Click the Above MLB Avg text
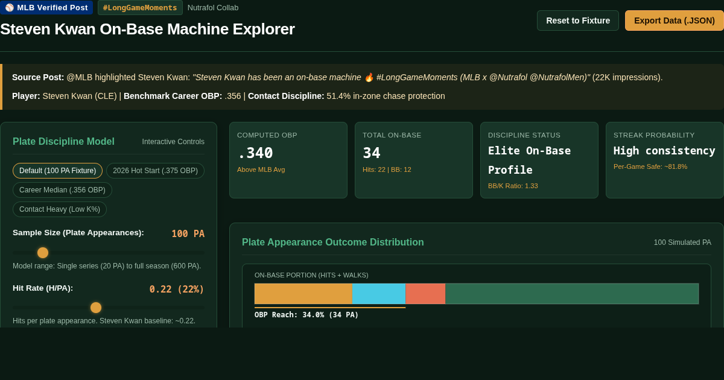Viewport: 724px width, 380px height. pyautogui.click(x=261, y=169)
